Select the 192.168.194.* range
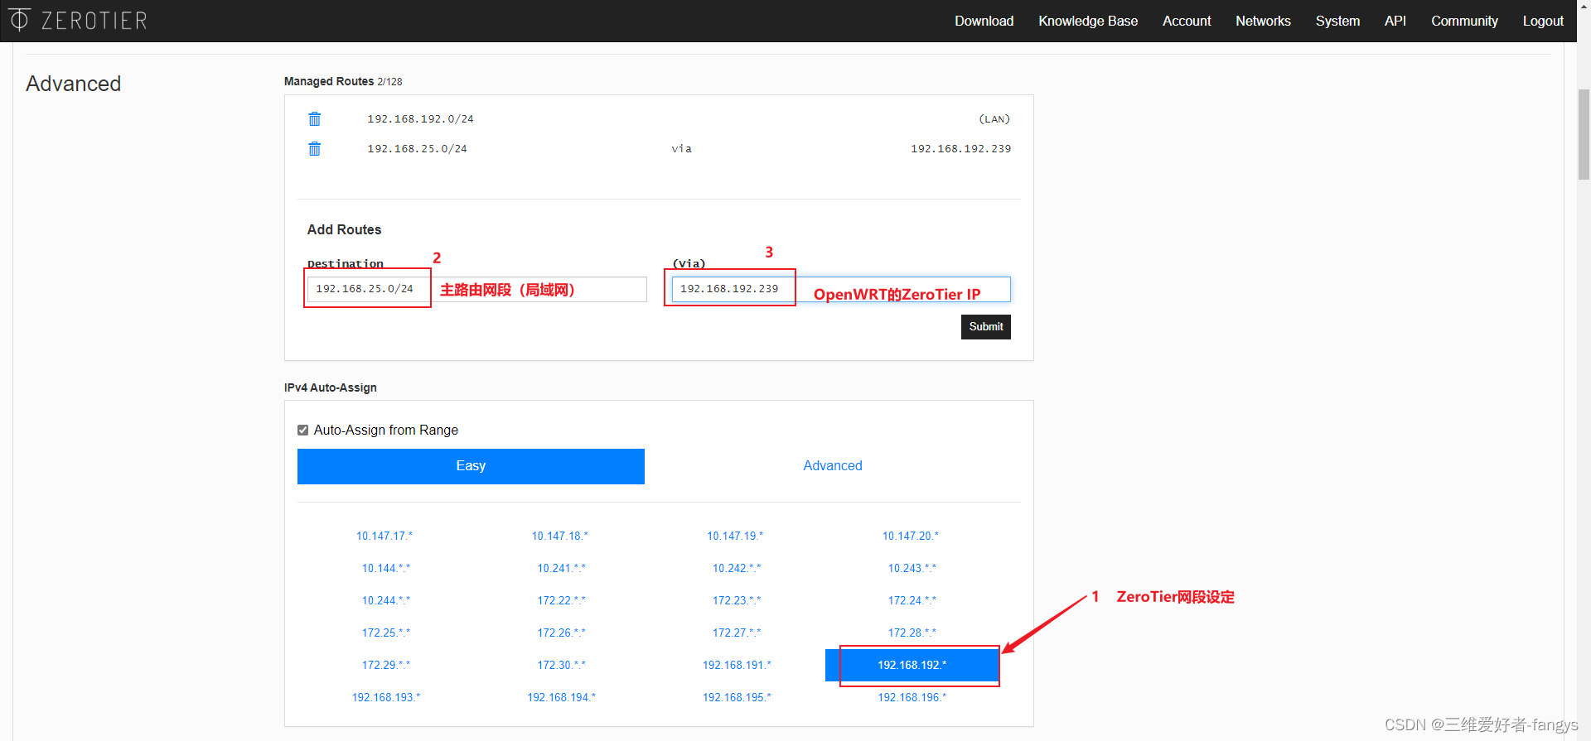Screen dimensions: 1591x741 561,697
